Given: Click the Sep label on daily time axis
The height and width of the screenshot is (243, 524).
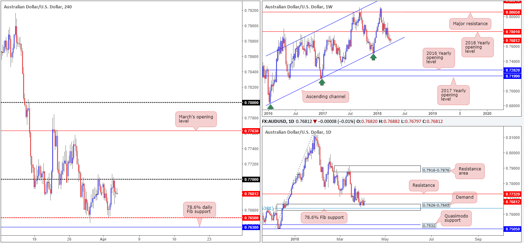Looking at the screenshot, I should 477,240.
